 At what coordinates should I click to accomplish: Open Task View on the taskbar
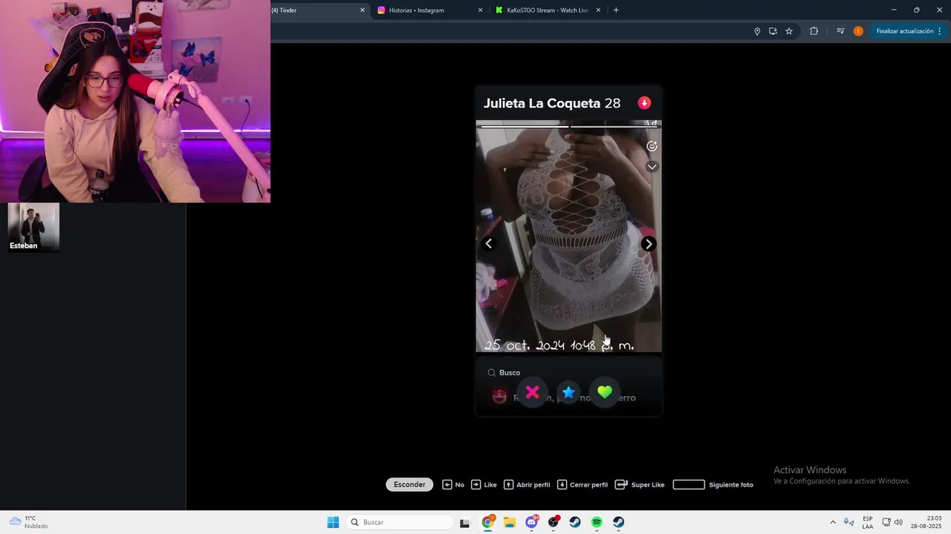point(464,522)
